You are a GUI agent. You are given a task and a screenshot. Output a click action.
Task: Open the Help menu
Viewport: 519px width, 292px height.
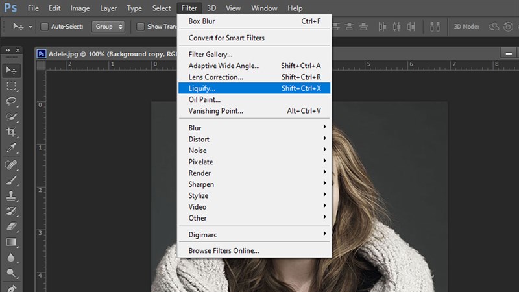pyautogui.click(x=295, y=8)
